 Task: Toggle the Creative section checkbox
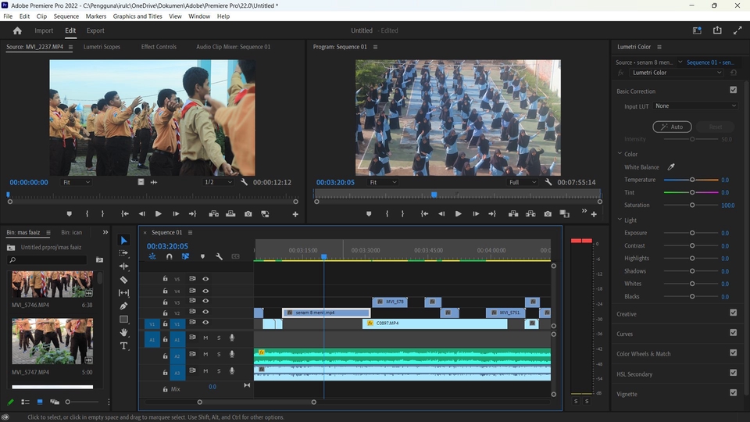734,313
